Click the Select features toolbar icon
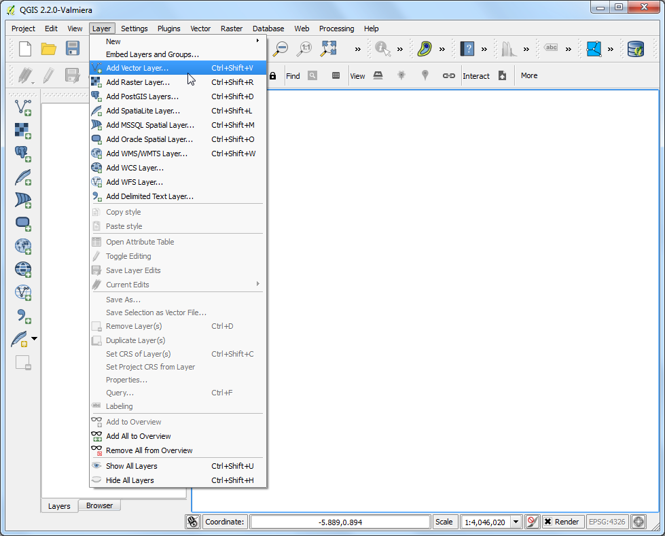 [x=424, y=49]
